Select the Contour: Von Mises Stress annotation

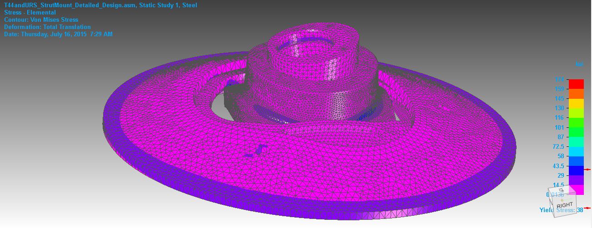click(x=41, y=19)
